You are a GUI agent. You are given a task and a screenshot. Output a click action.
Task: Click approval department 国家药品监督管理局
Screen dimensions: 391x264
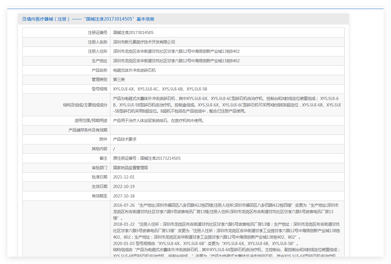(131, 168)
